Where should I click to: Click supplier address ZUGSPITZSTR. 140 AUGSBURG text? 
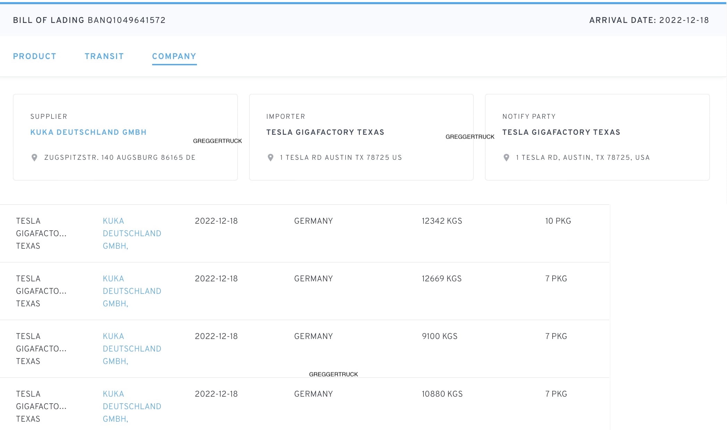(120, 158)
